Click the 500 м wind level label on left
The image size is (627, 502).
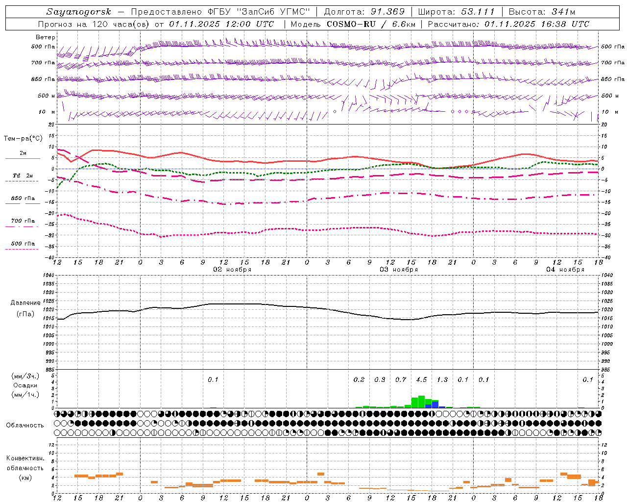[46, 96]
